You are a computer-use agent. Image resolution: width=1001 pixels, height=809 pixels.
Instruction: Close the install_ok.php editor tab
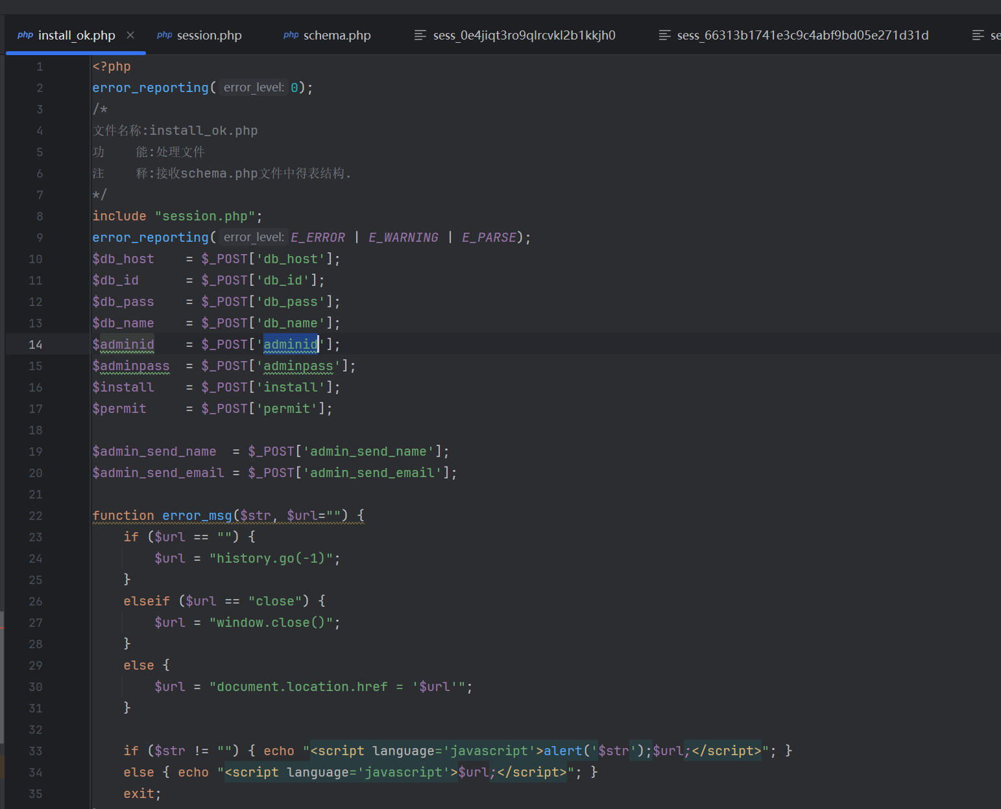pos(130,35)
